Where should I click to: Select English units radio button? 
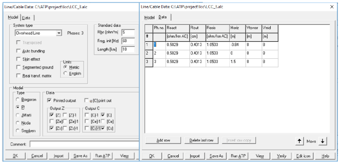pos(66,73)
